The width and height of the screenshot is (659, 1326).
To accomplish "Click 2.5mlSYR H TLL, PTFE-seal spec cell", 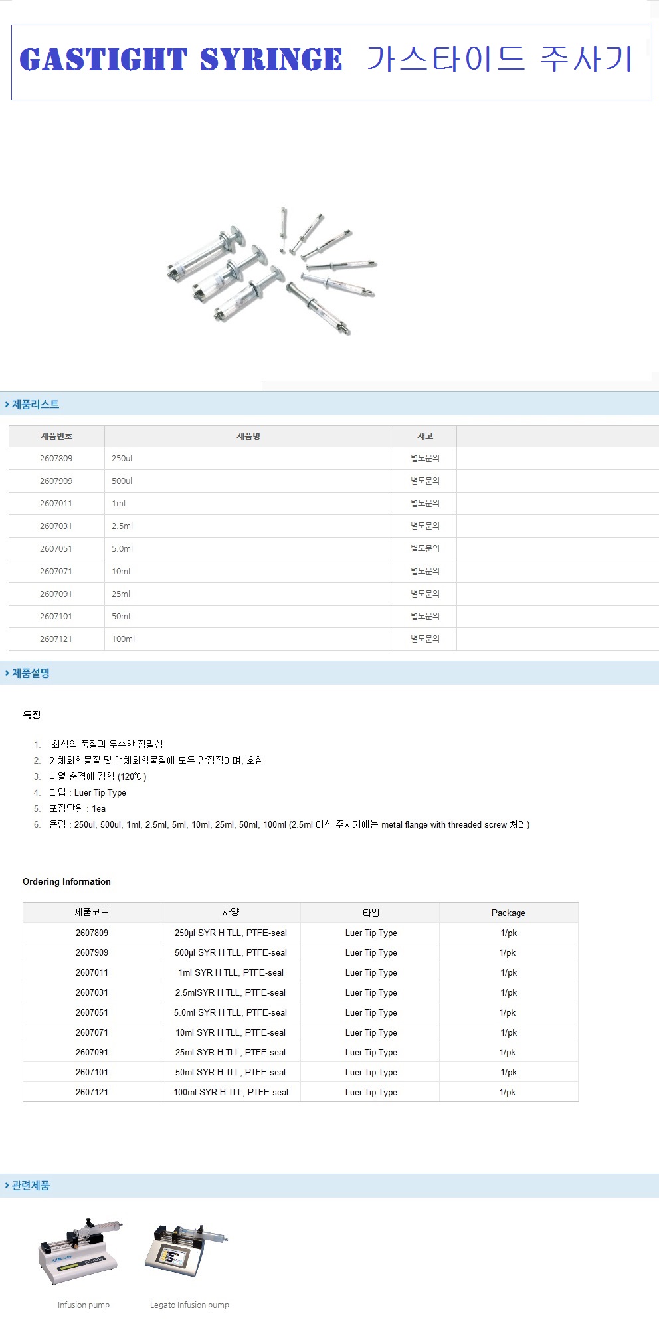I will pyautogui.click(x=231, y=992).
